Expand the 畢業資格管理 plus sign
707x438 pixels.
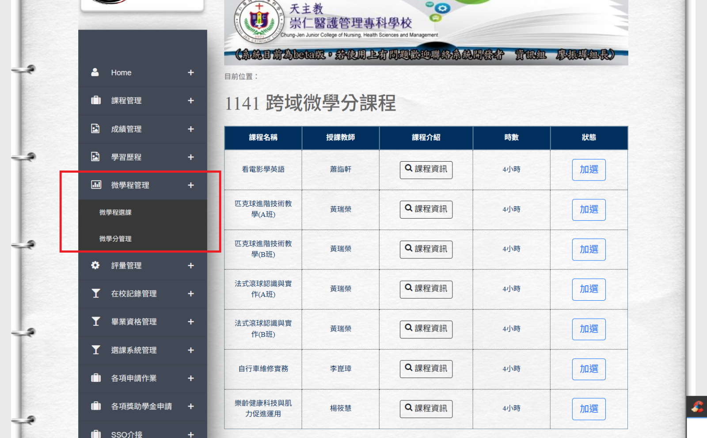pyautogui.click(x=190, y=322)
